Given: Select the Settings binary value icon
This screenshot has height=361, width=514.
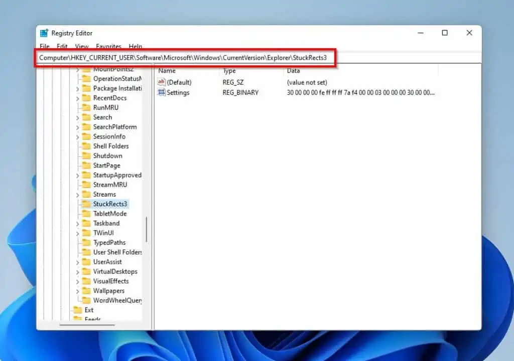Looking at the screenshot, I should [161, 92].
